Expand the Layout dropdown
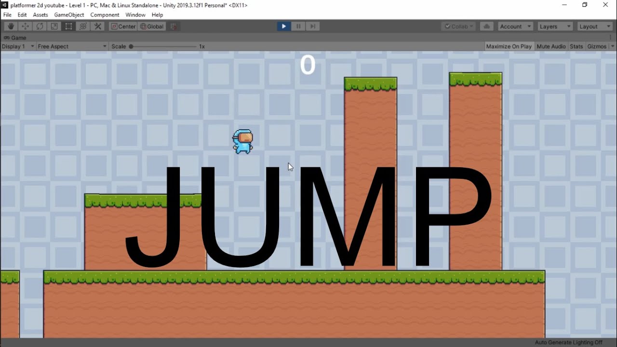 (x=594, y=27)
